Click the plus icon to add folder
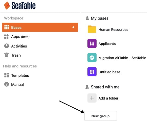This screenshot has width=147, height=122. (92, 98)
